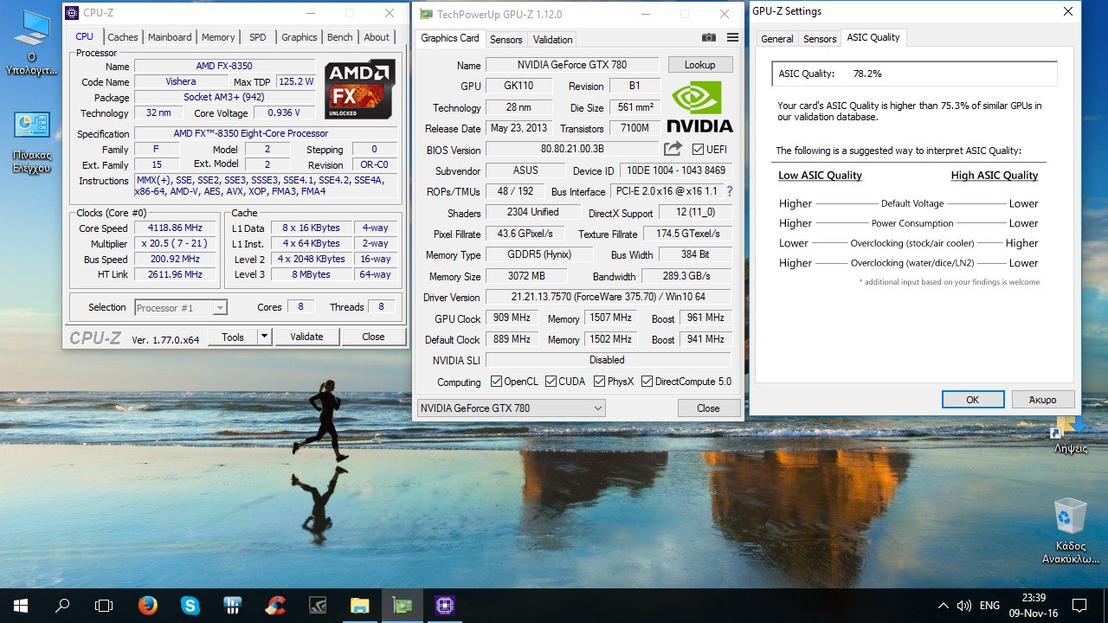The image size is (1108, 623).
Task: Select the Λήψεις desktop shortcut
Action: [x=1070, y=435]
